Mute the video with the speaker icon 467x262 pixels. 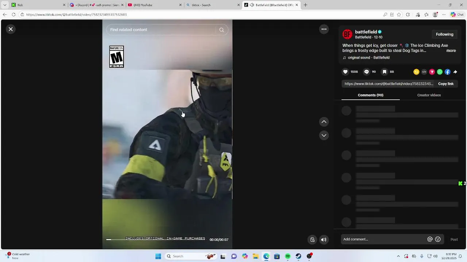click(x=324, y=239)
